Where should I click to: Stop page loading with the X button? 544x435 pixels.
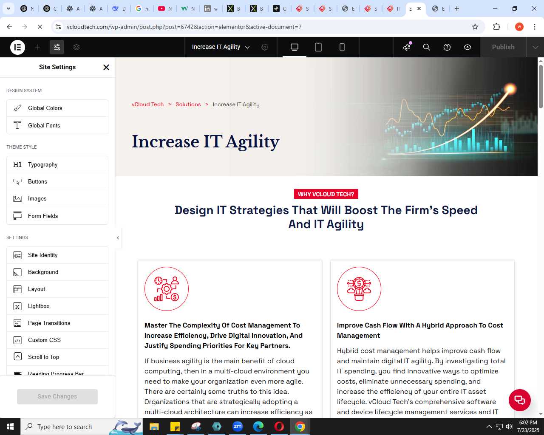pos(40,27)
